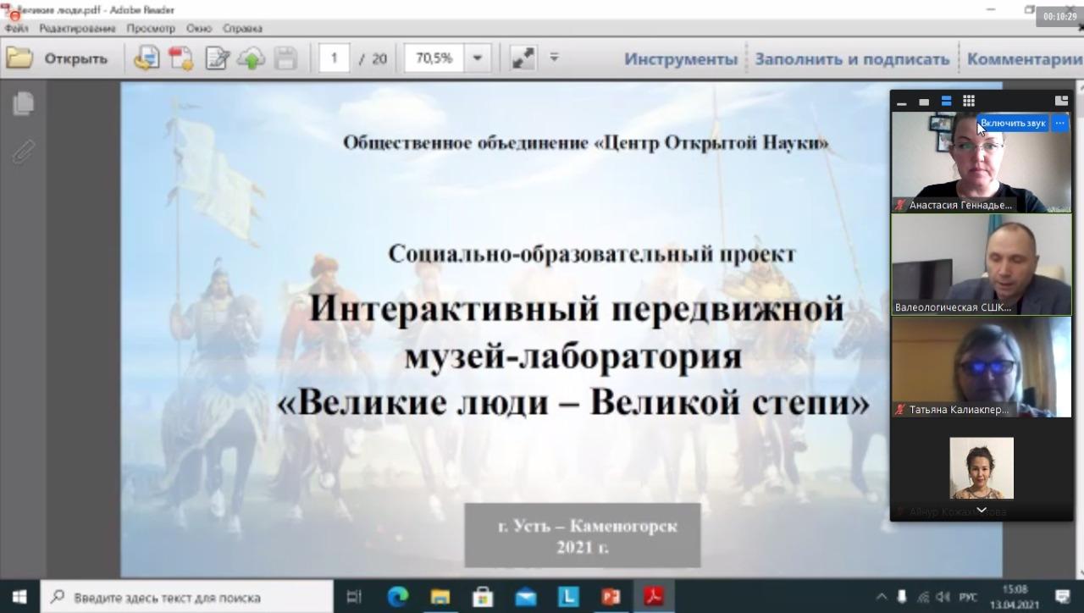Click the Открыть button in Adobe Reader
The width and height of the screenshot is (1084, 613).
tap(75, 58)
